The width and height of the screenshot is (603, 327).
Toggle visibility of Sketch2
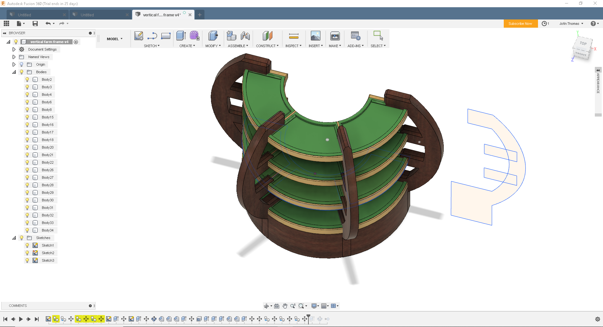pos(27,253)
